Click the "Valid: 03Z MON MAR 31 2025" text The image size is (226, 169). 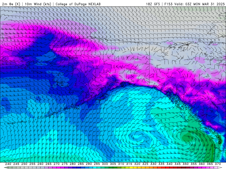click(199, 4)
